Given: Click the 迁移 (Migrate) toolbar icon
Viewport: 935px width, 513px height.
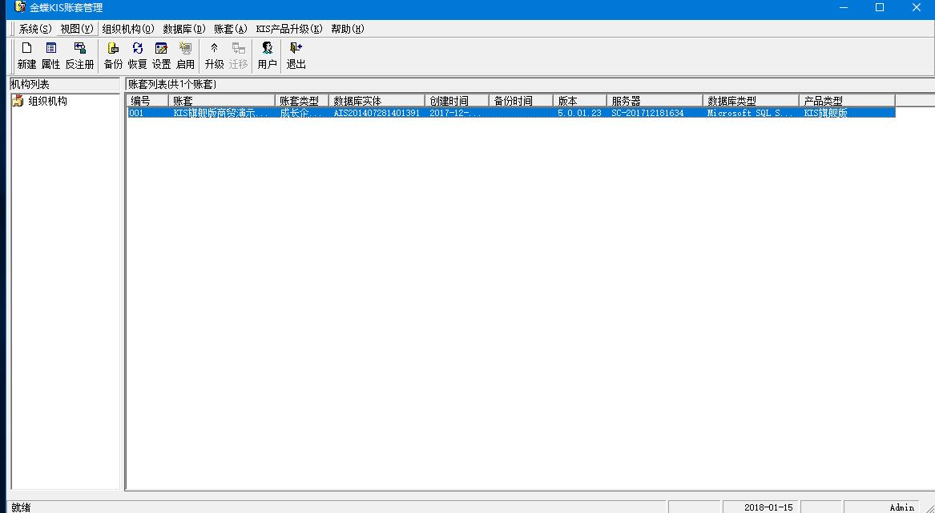Looking at the screenshot, I should pyautogui.click(x=238, y=56).
